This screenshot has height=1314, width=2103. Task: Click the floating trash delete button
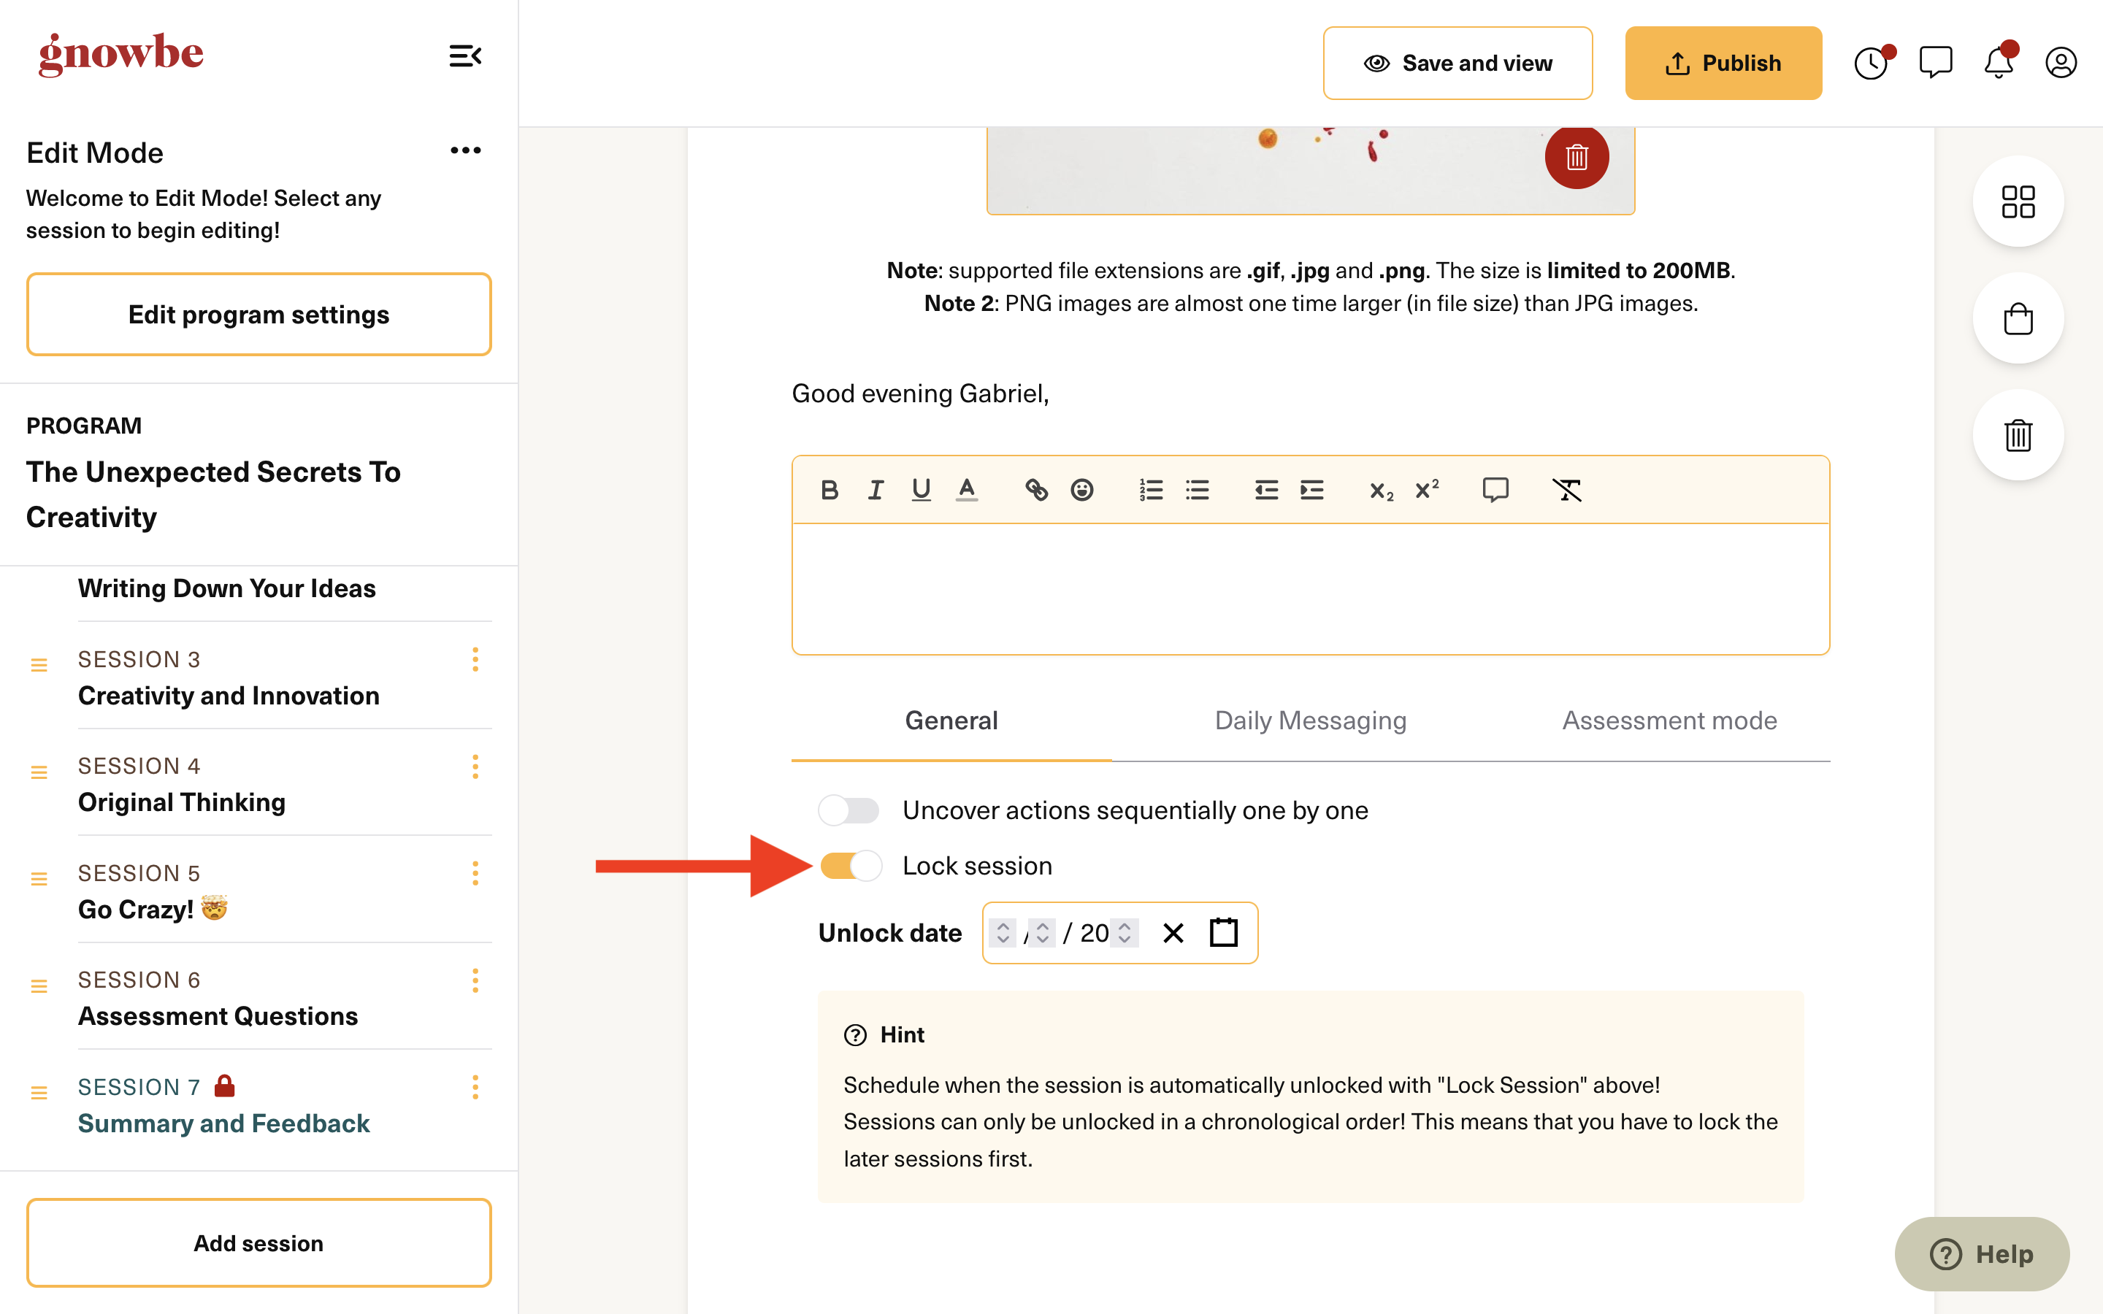(2018, 435)
